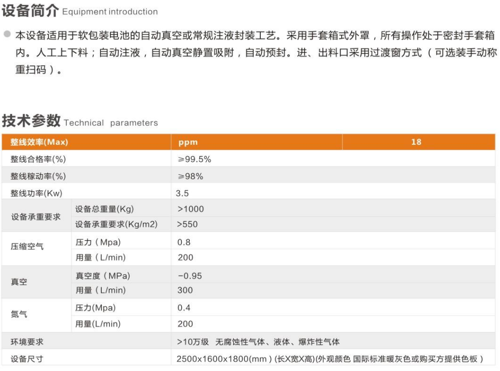Click the 0.8 compressed air pressure value
The height and width of the screenshot is (371, 500).
(x=184, y=242)
